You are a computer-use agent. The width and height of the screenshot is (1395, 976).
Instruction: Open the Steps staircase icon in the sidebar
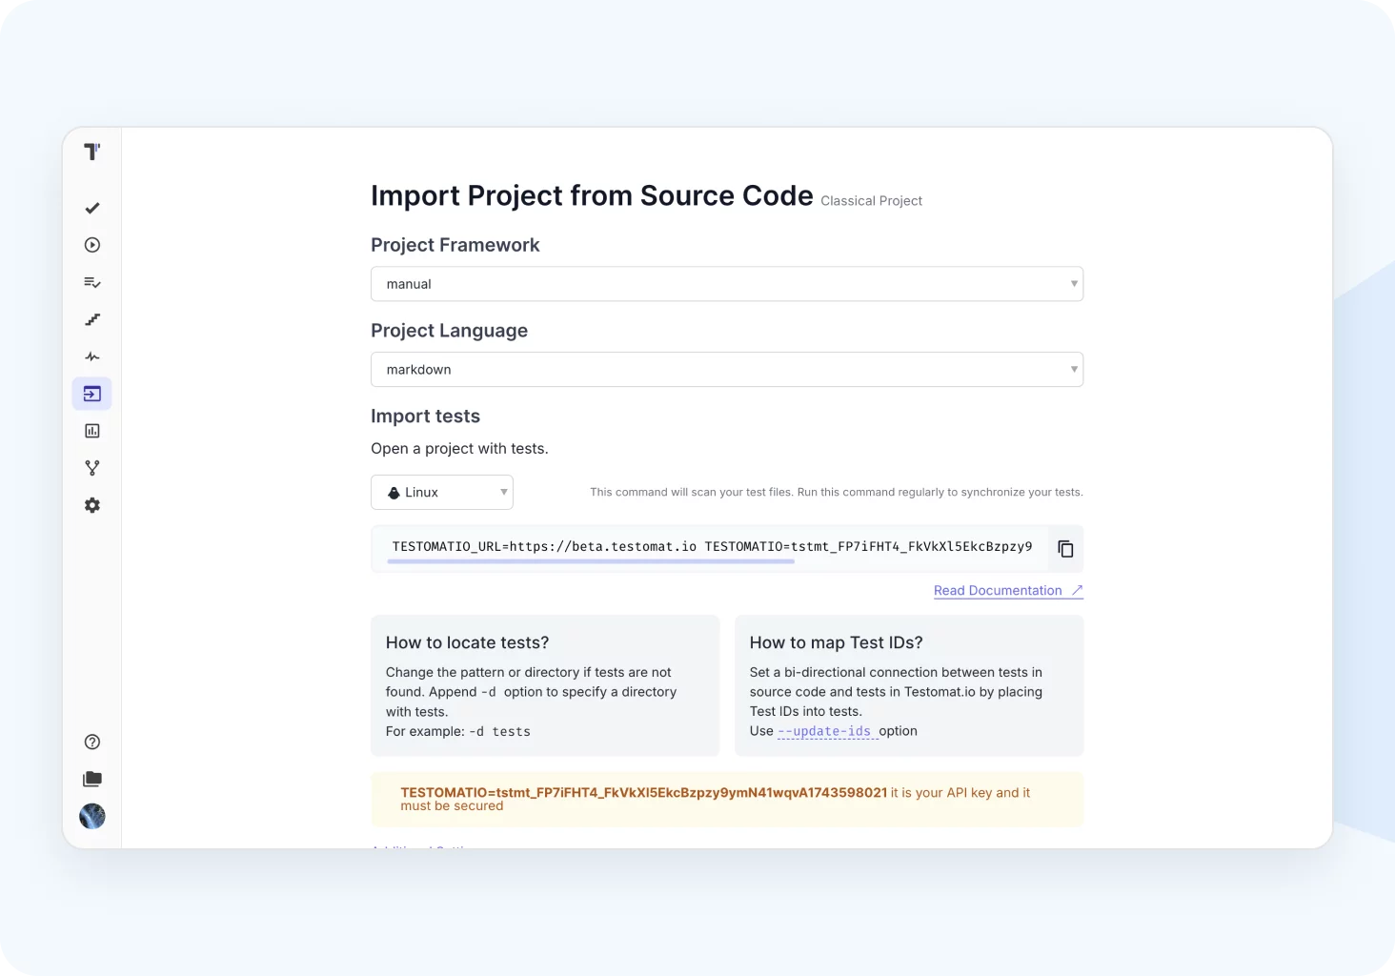coord(92,319)
